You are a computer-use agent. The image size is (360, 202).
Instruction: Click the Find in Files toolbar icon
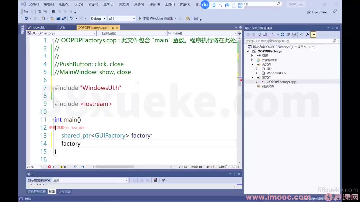click(x=188, y=18)
